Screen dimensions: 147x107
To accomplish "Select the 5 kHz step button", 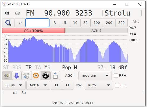I will [x=65, y=23].
